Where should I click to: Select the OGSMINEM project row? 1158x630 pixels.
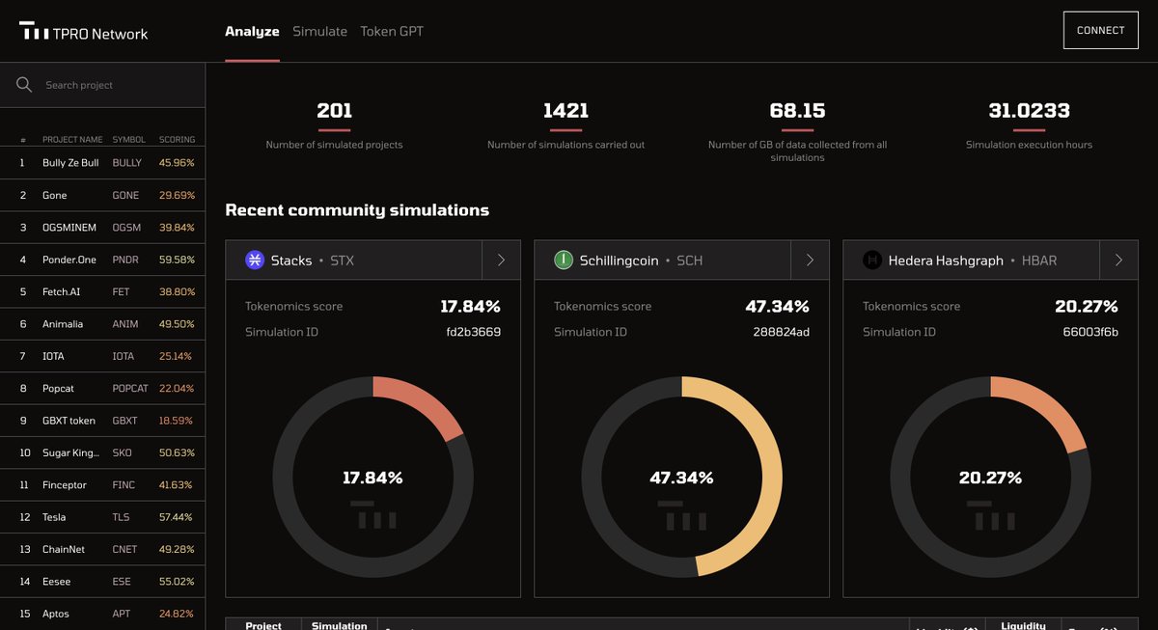click(x=102, y=228)
